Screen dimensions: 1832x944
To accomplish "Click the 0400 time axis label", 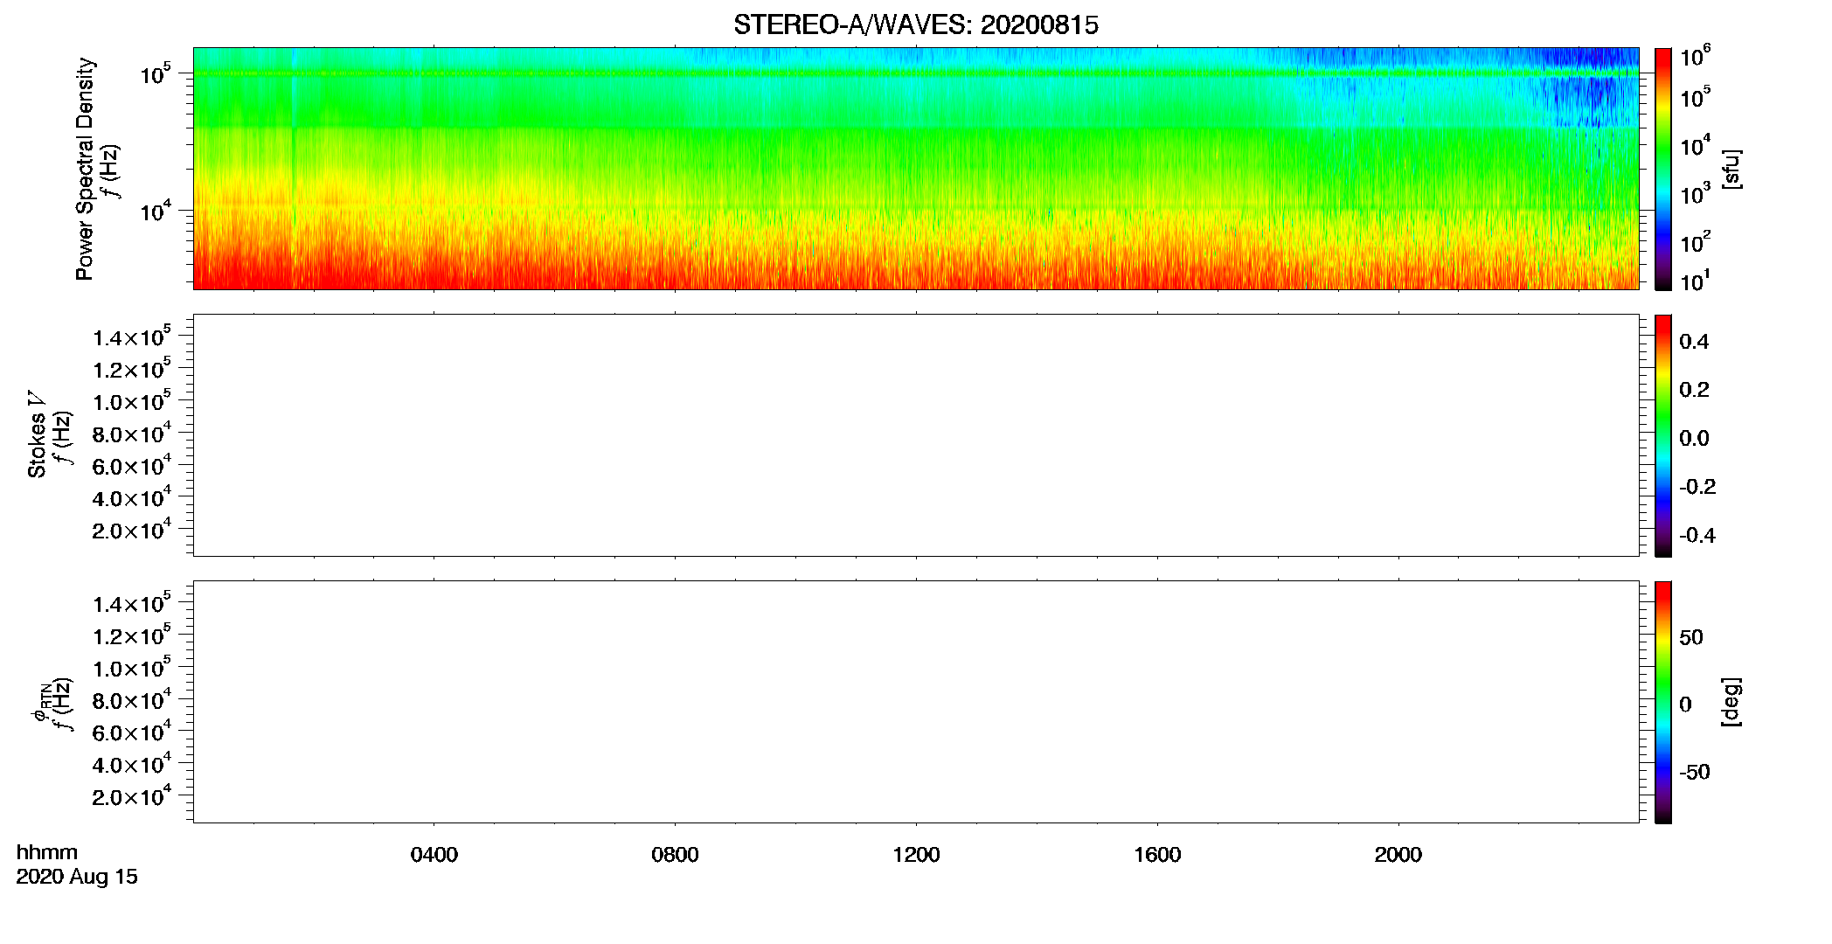I will point(434,855).
